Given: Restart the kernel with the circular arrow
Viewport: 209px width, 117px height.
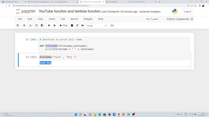Looking at the screenshot, I should tap(77, 25).
